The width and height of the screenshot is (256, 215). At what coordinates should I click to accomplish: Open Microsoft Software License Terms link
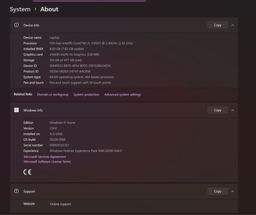(x=47, y=162)
